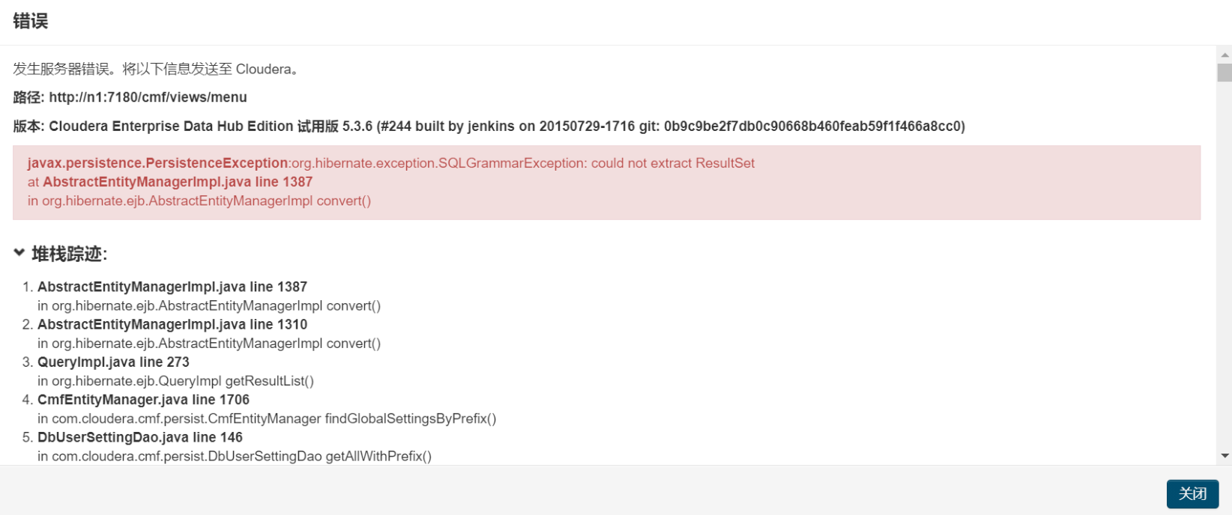Click javax.persistence.PersistenceException bold text
Screen dimensions: 1232x515
(x=157, y=163)
